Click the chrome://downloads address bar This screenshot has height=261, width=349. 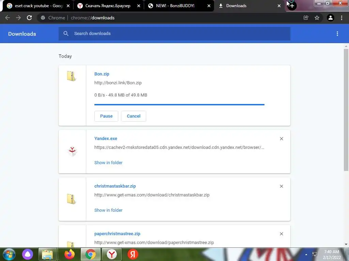tap(169, 18)
